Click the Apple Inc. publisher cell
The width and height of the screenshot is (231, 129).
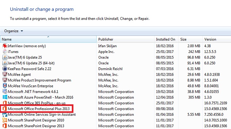click(106, 52)
